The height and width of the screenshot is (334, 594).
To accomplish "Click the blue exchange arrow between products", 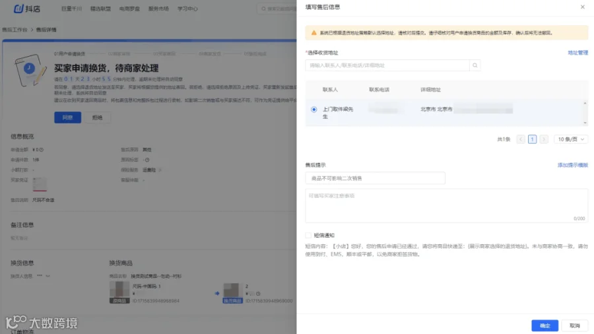I will coord(217,293).
